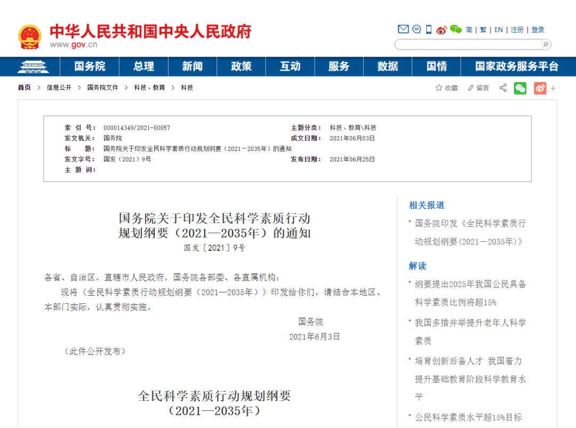Open the message bubble icon near the top
The height and width of the screenshot is (428, 576).
pos(417,29)
